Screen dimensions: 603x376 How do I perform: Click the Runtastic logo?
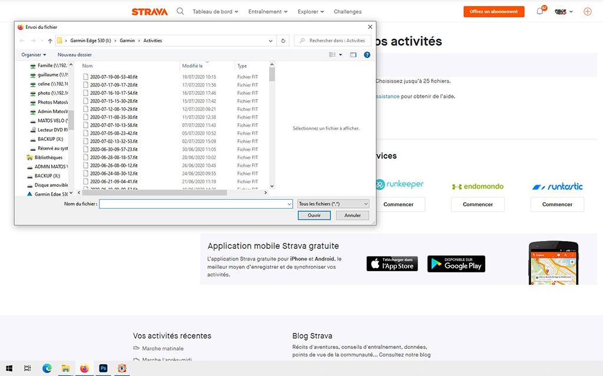click(x=557, y=186)
